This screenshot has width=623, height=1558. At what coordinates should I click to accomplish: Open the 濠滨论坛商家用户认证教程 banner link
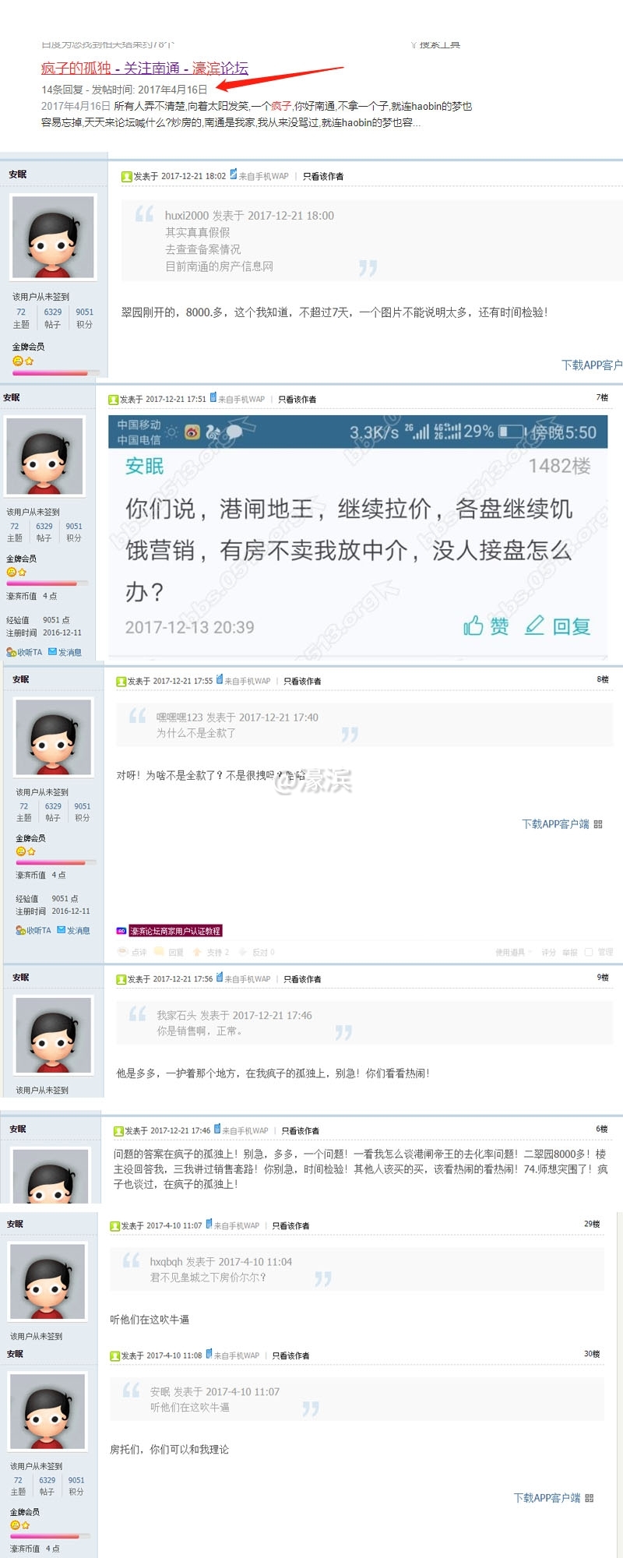coord(175,931)
